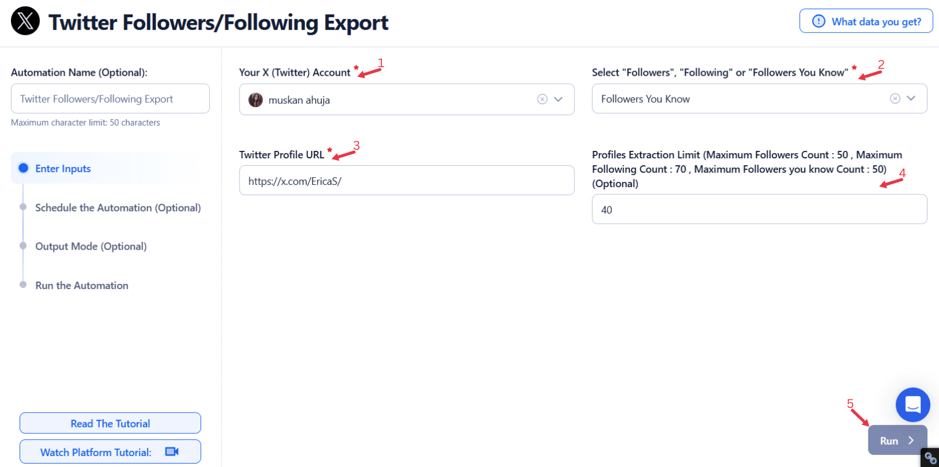Open Read The Tutorial

click(110, 423)
